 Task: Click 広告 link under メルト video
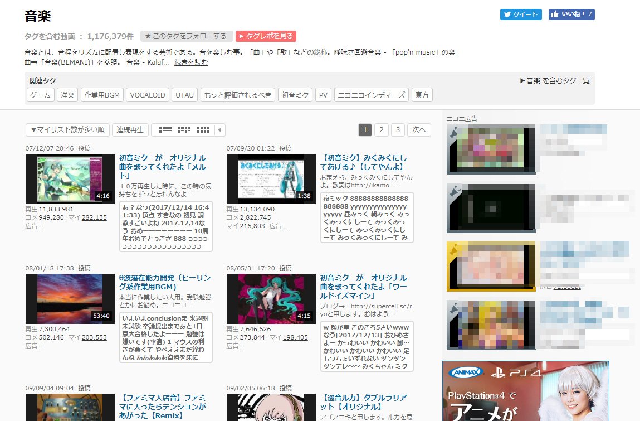(40, 226)
